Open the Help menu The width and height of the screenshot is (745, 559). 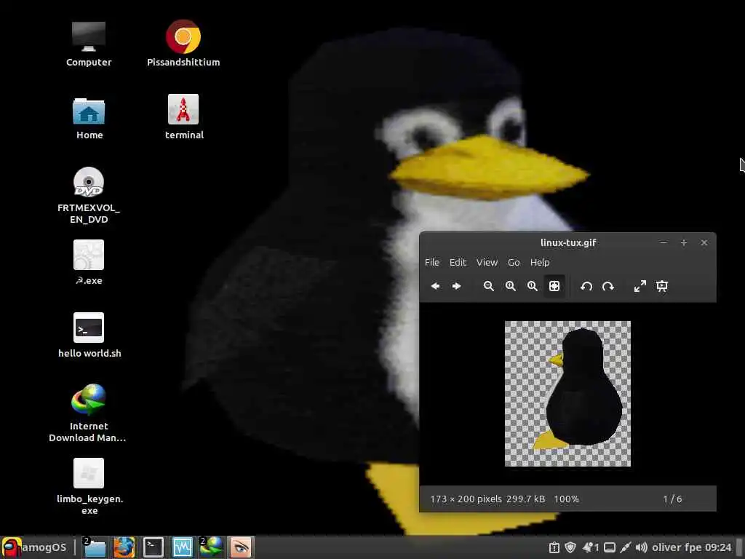pos(540,262)
